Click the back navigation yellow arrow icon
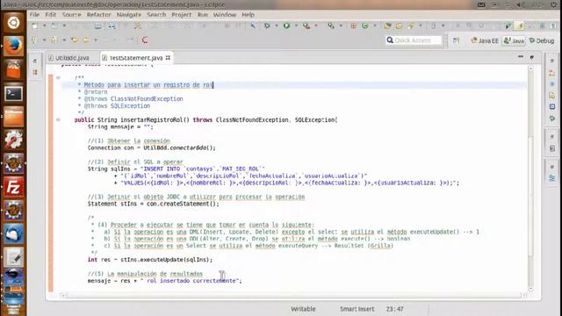562x316 pixels. tap(75, 39)
